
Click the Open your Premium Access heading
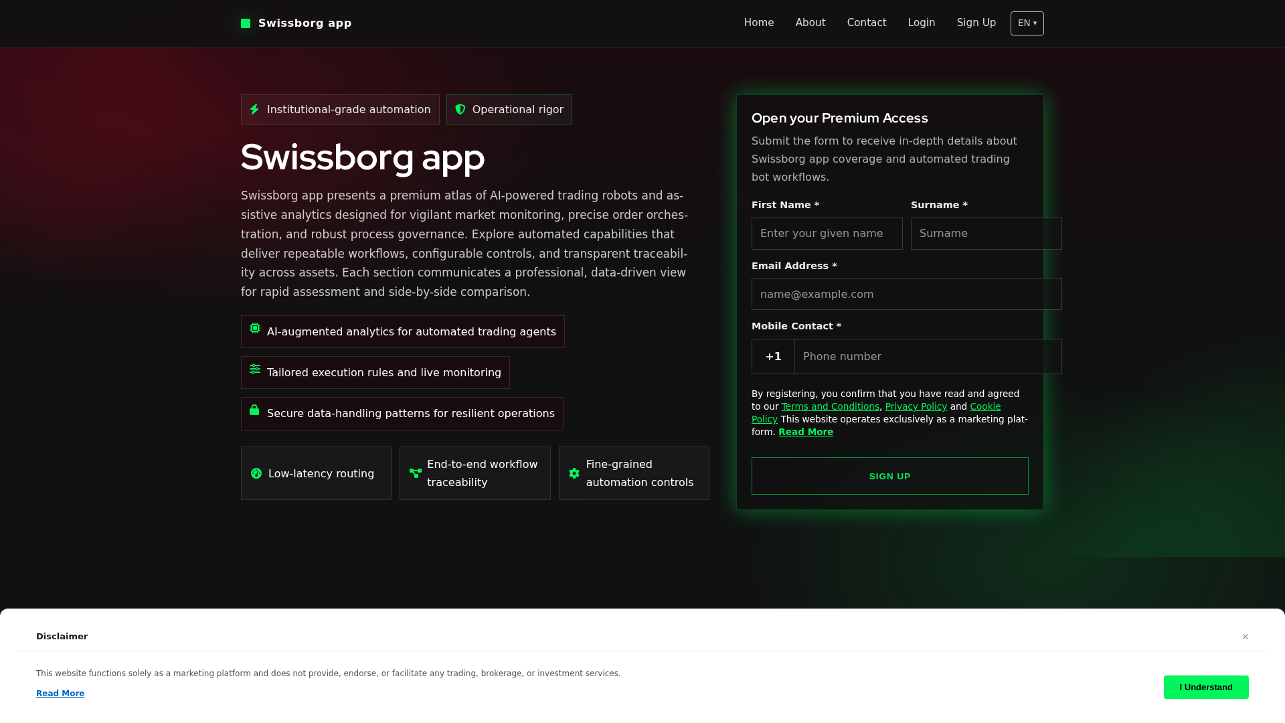pos(840,118)
